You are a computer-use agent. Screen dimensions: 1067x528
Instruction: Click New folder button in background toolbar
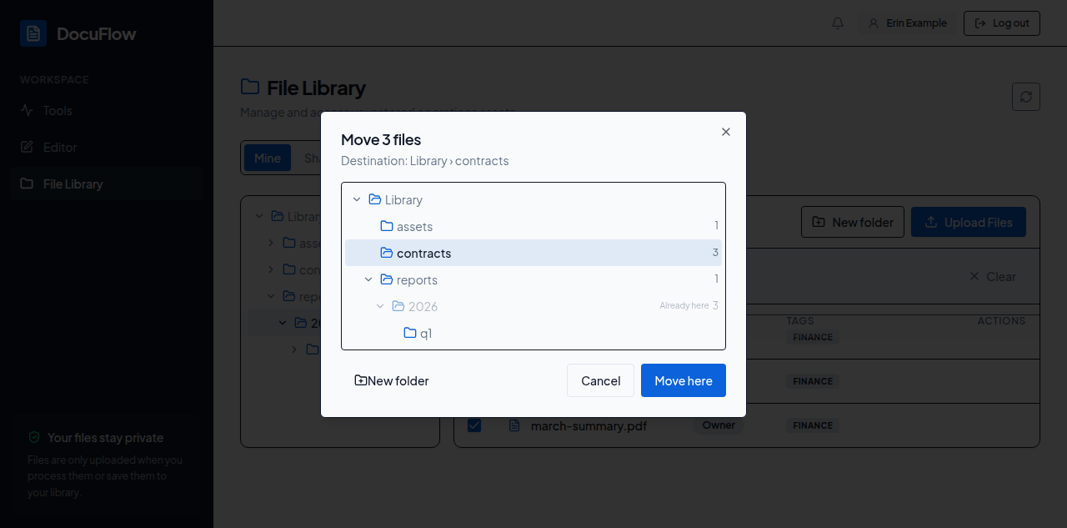point(853,222)
